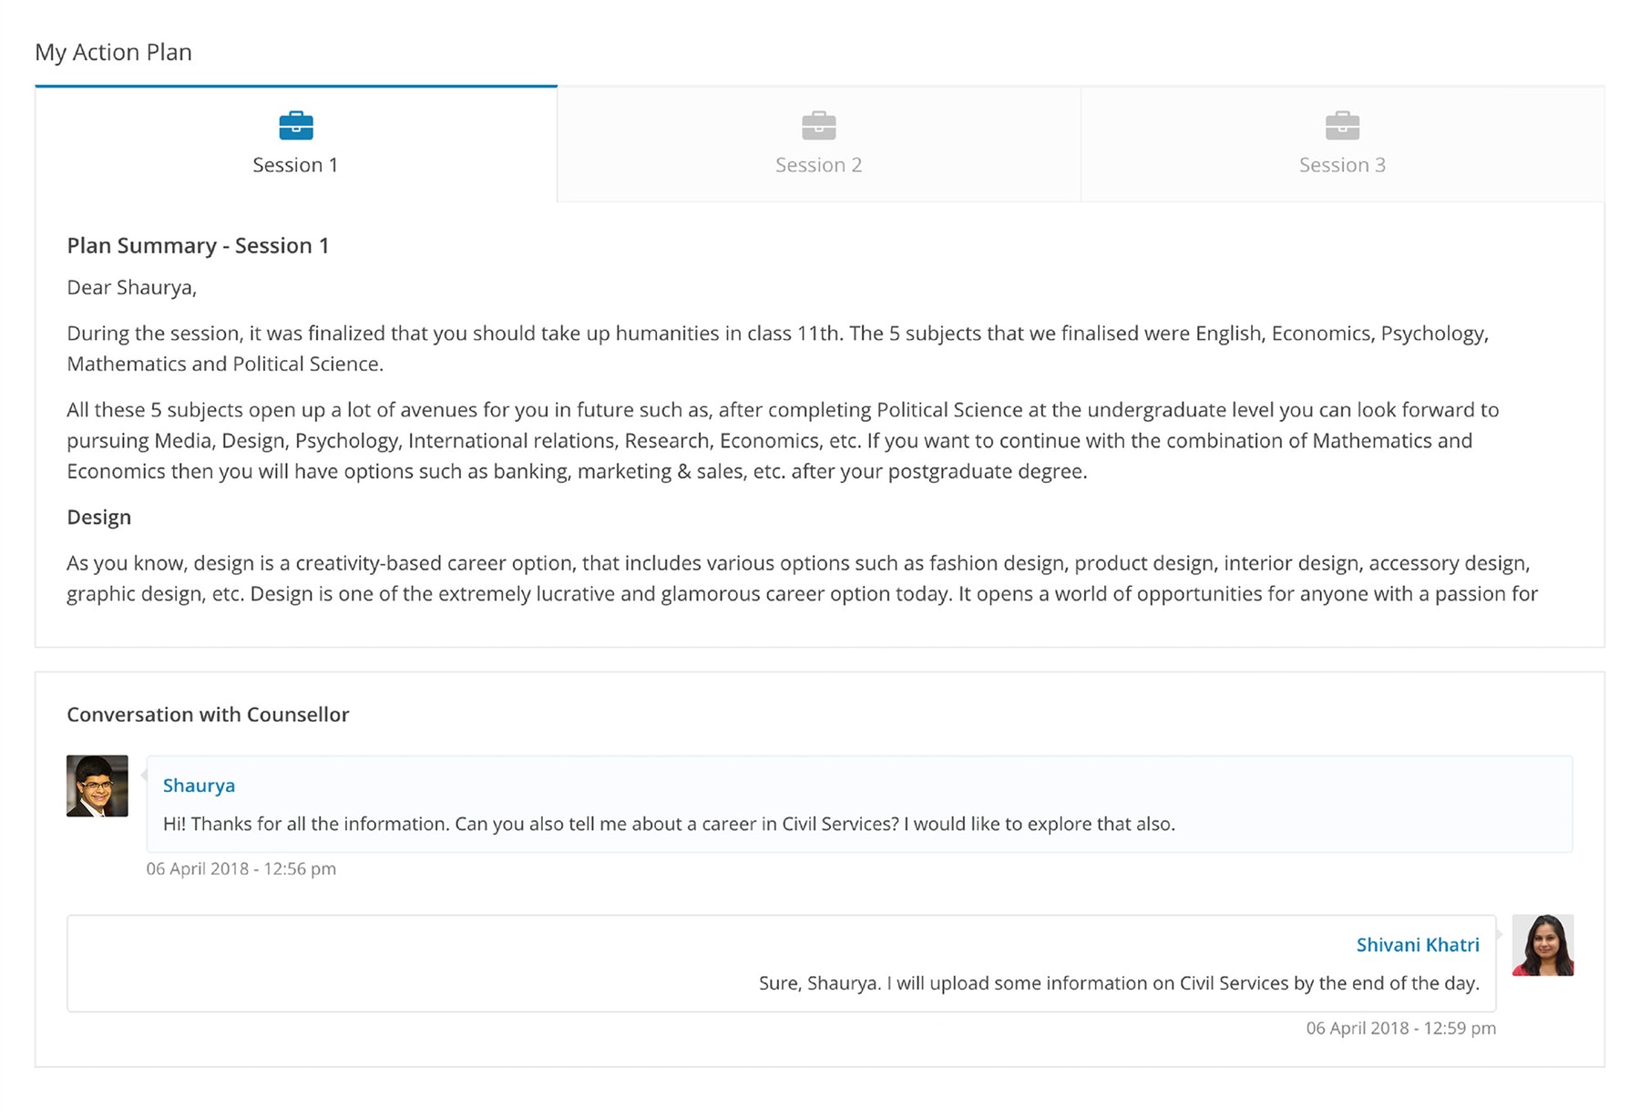Click Shivani Khatri's reply message bubble

tap(782, 963)
